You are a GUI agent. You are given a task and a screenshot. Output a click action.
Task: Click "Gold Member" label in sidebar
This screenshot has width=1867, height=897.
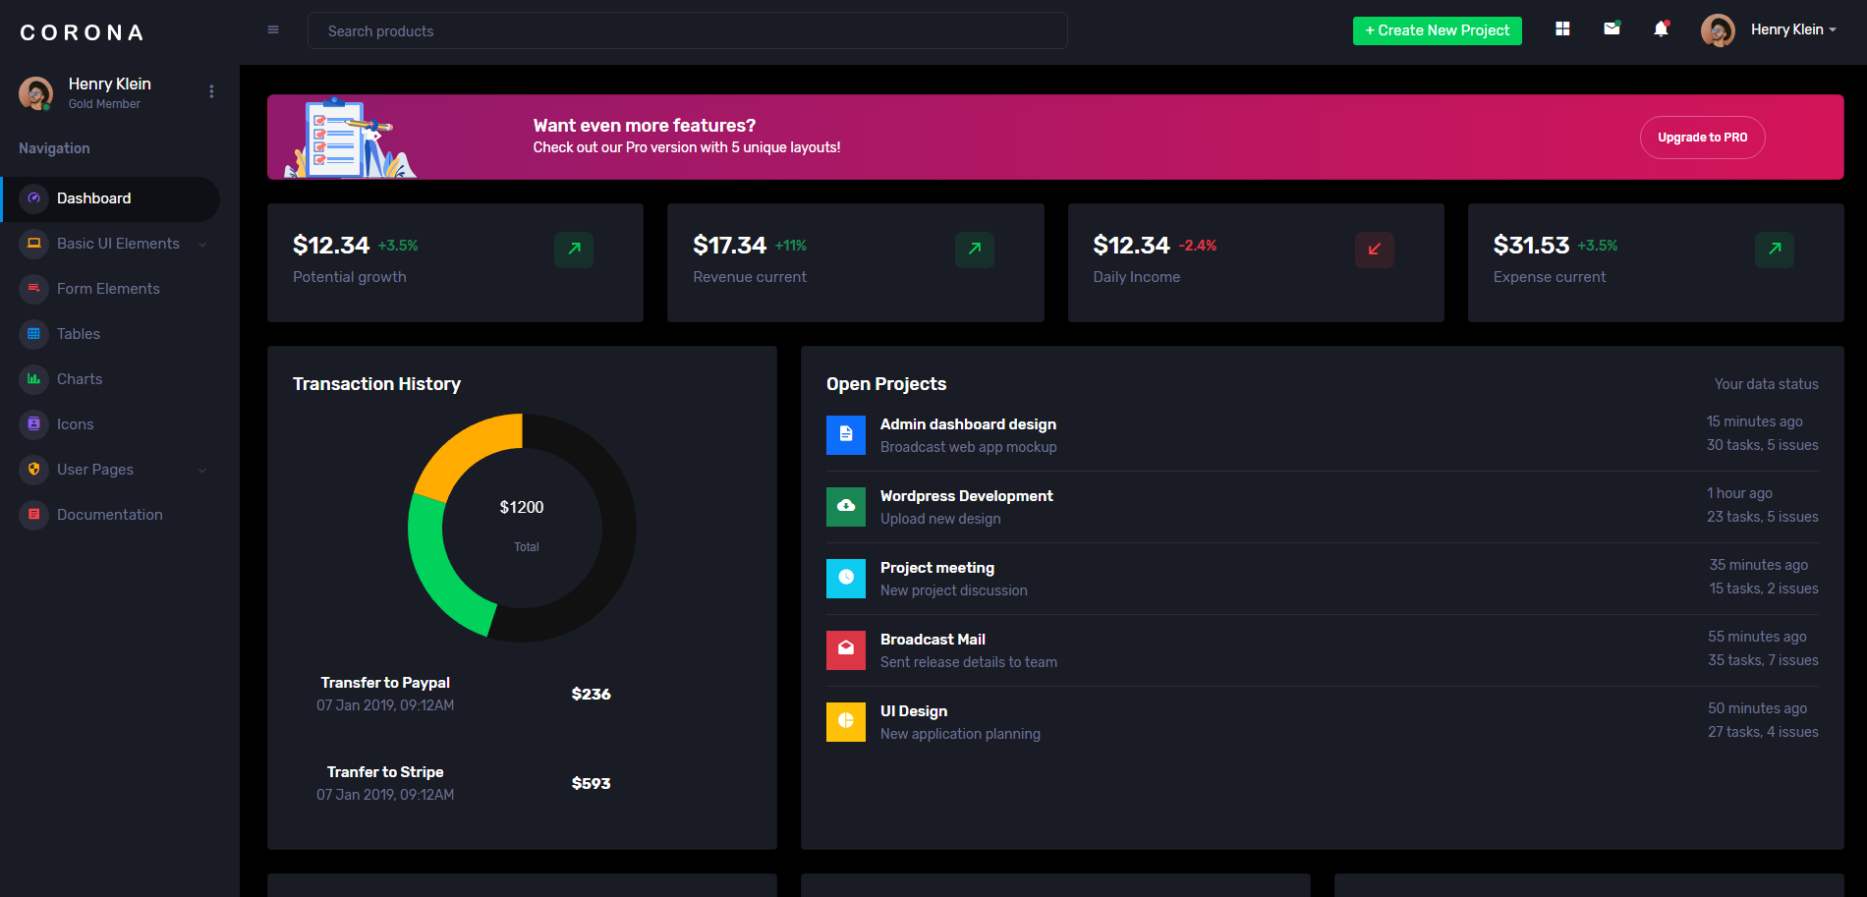[104, 104]
